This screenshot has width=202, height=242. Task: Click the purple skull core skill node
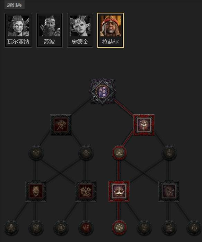tap(103, 91)
